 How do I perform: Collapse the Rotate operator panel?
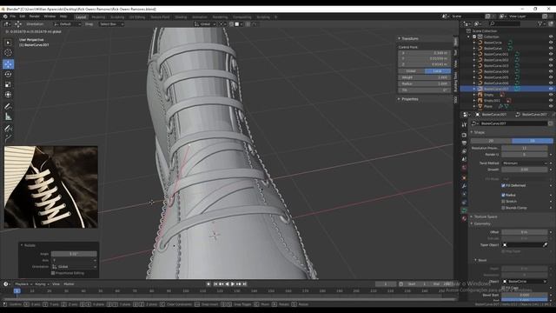pos(22,245)
